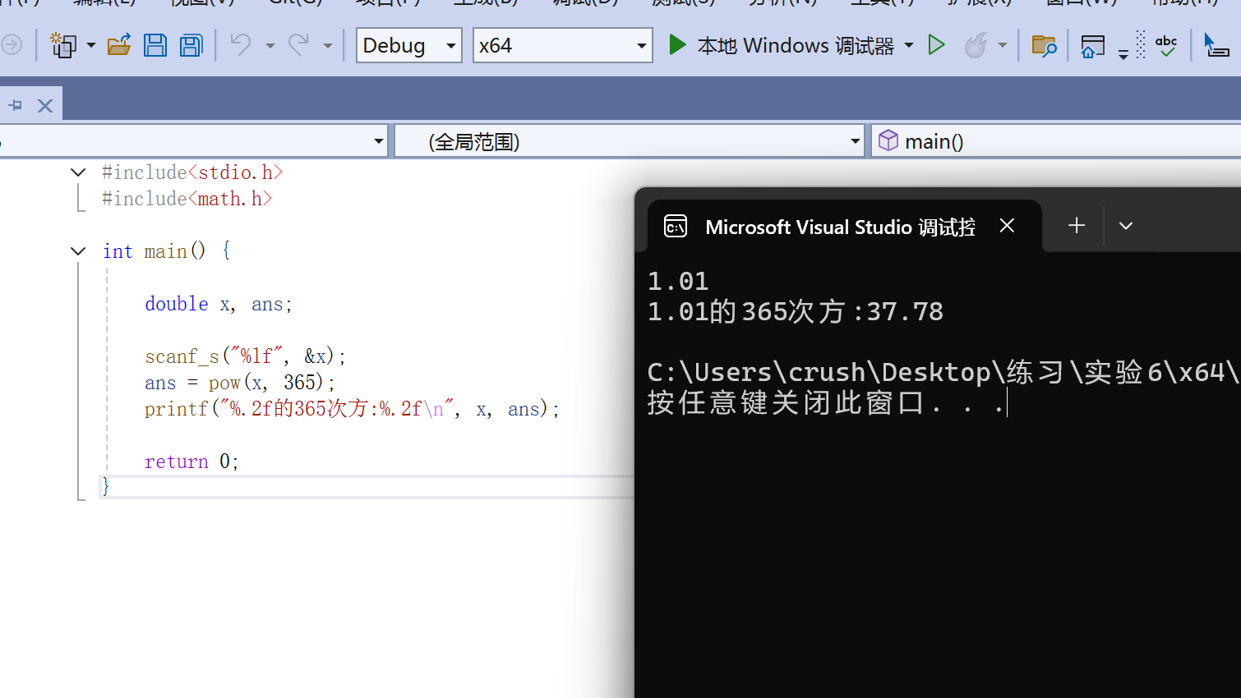Click the navigate-to-editor cursor icon

coord(1217,45)
